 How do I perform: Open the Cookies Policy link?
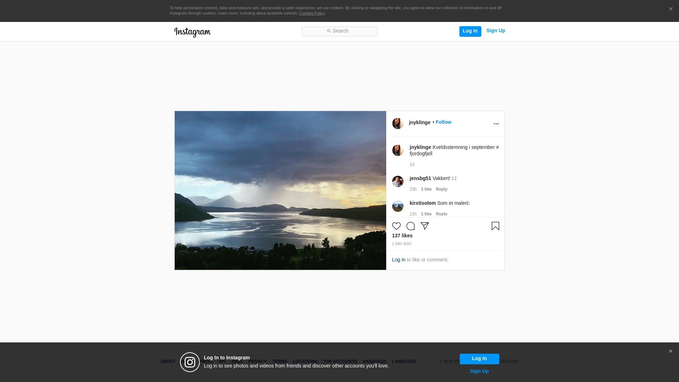pos(312,13)
